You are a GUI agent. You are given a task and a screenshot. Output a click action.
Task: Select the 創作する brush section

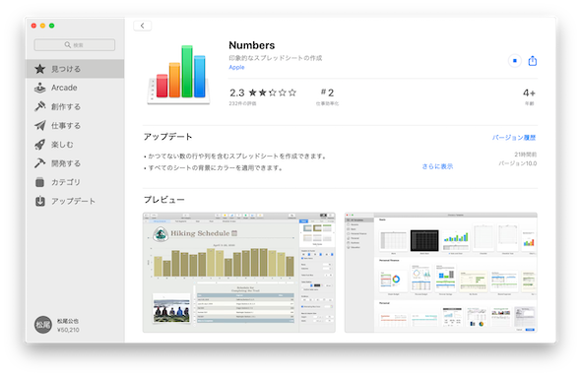(75, 106)
